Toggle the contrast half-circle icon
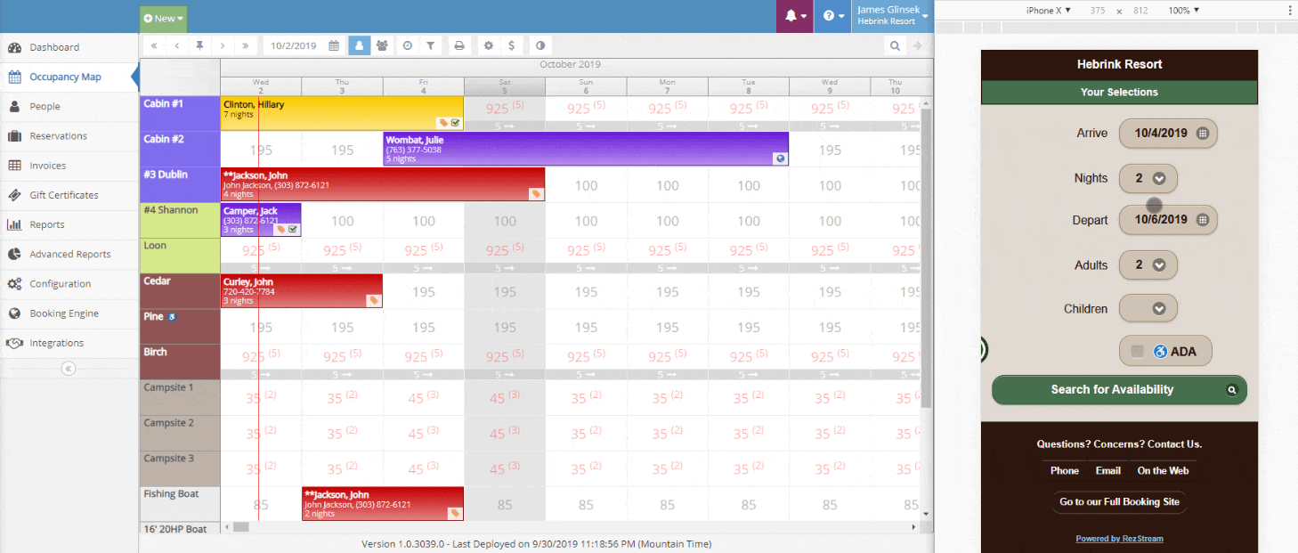 [x=539, y=45]
